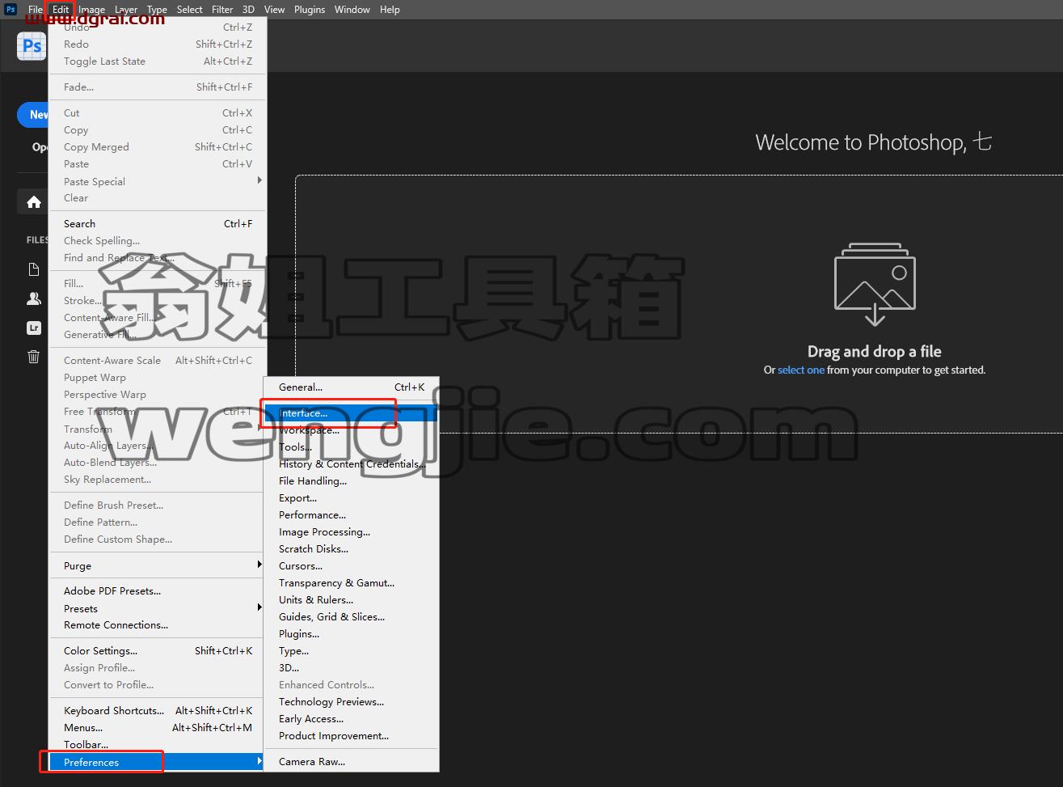Click the New file button

34,115
